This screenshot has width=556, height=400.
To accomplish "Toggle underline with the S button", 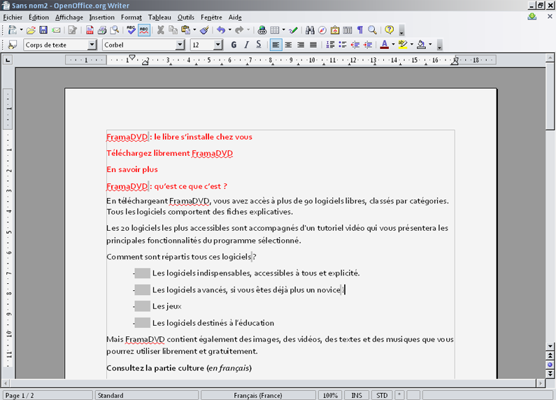I will [259, 45].
